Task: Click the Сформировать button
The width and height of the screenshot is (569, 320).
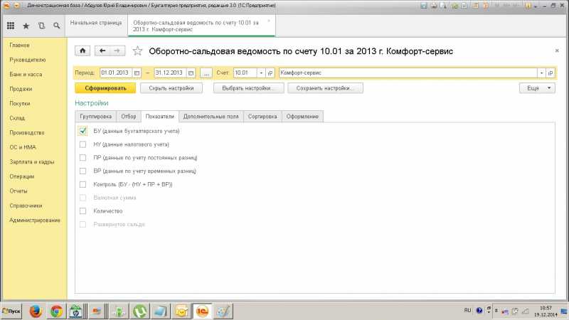Action: tap(105, 88)
